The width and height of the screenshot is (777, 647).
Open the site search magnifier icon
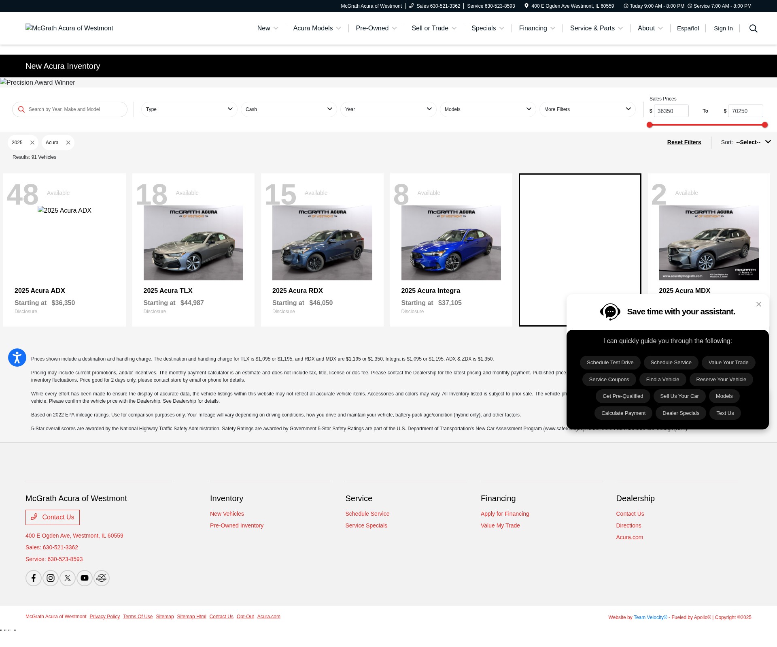753,28
